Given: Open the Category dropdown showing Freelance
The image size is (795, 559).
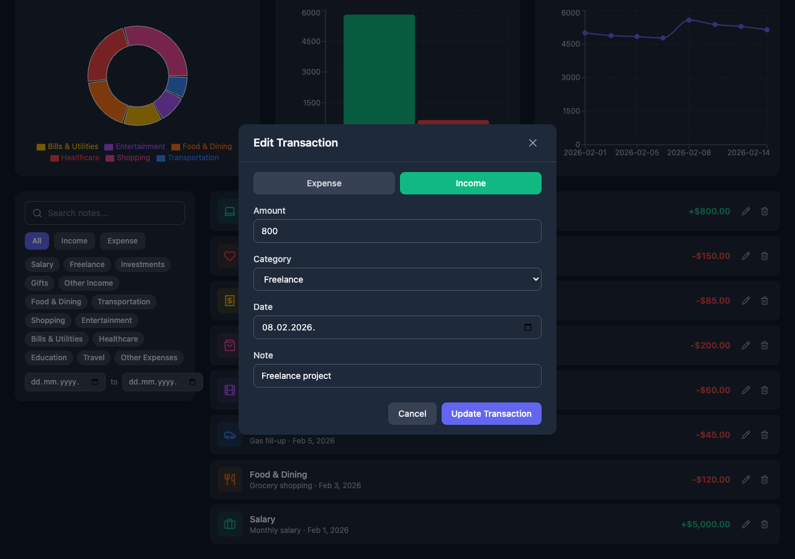Looking at the screenshot, I should tap(397, 279).
